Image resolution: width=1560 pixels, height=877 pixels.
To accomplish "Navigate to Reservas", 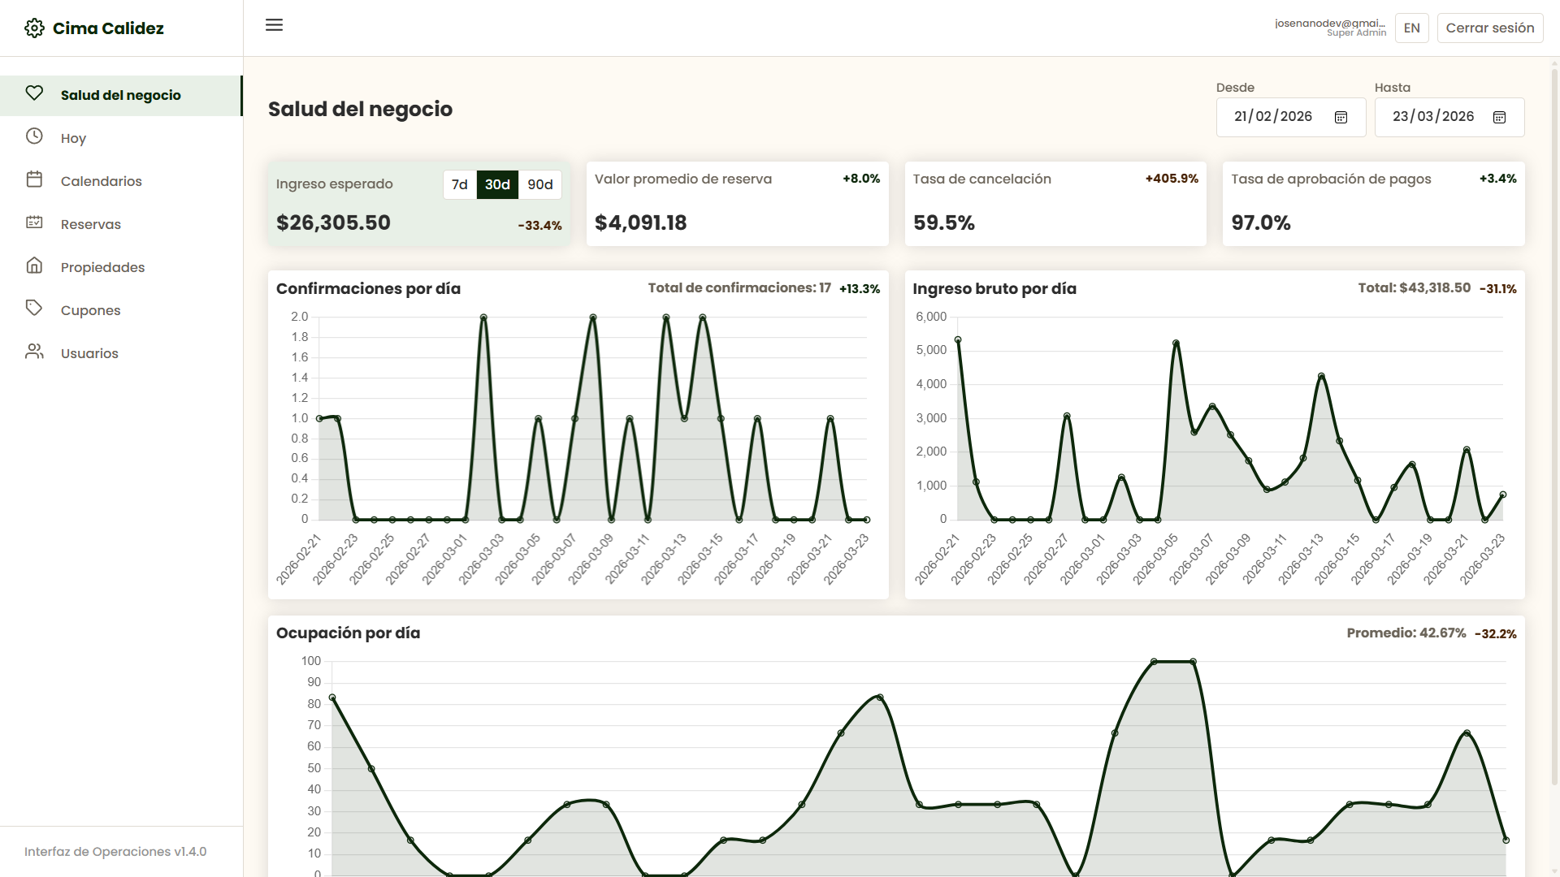I will [x=120, y=225].
